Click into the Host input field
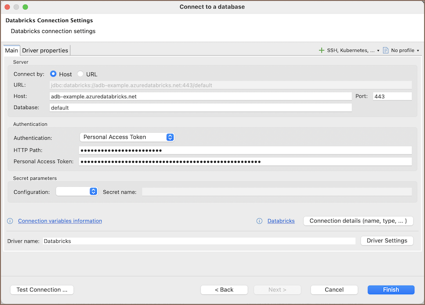Viewport: 425px width, 305px height. tap(200, 96)
